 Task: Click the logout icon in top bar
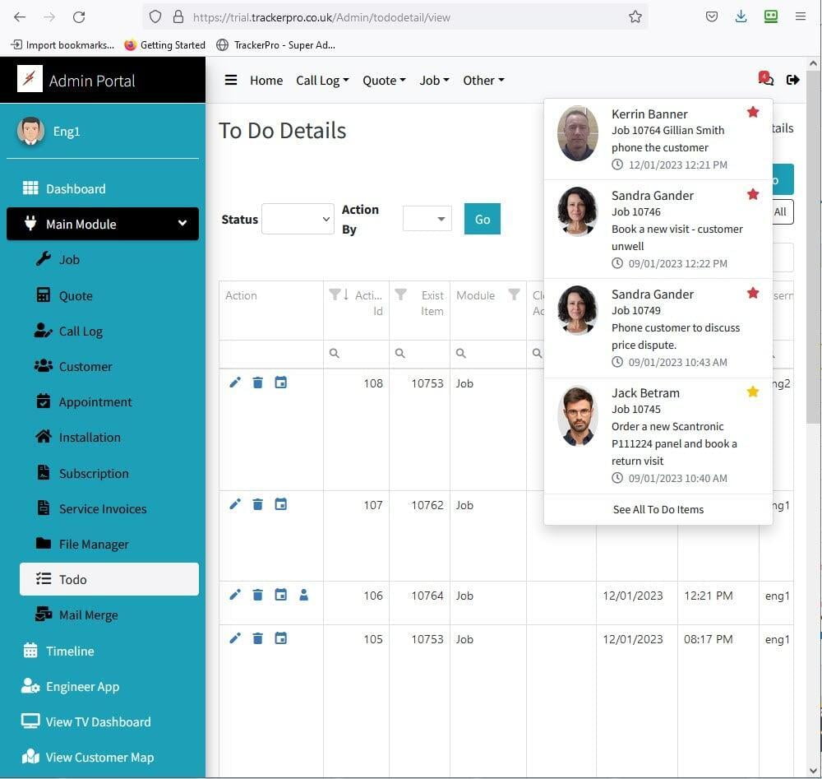pos(792,80)
